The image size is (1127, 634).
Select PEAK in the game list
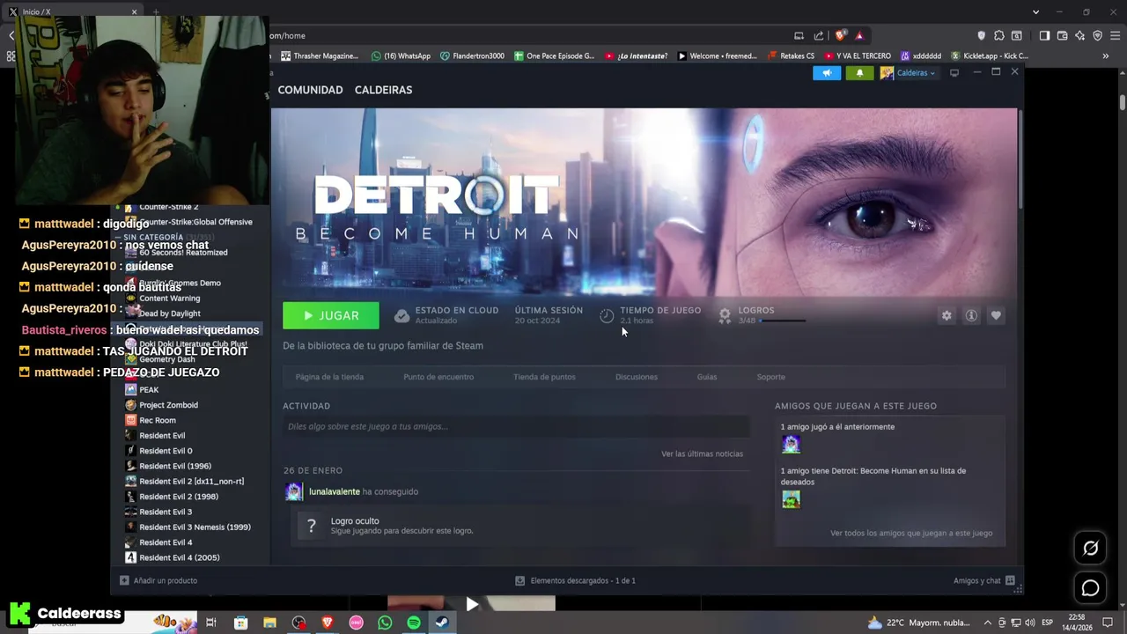click(x=149, y=389)
